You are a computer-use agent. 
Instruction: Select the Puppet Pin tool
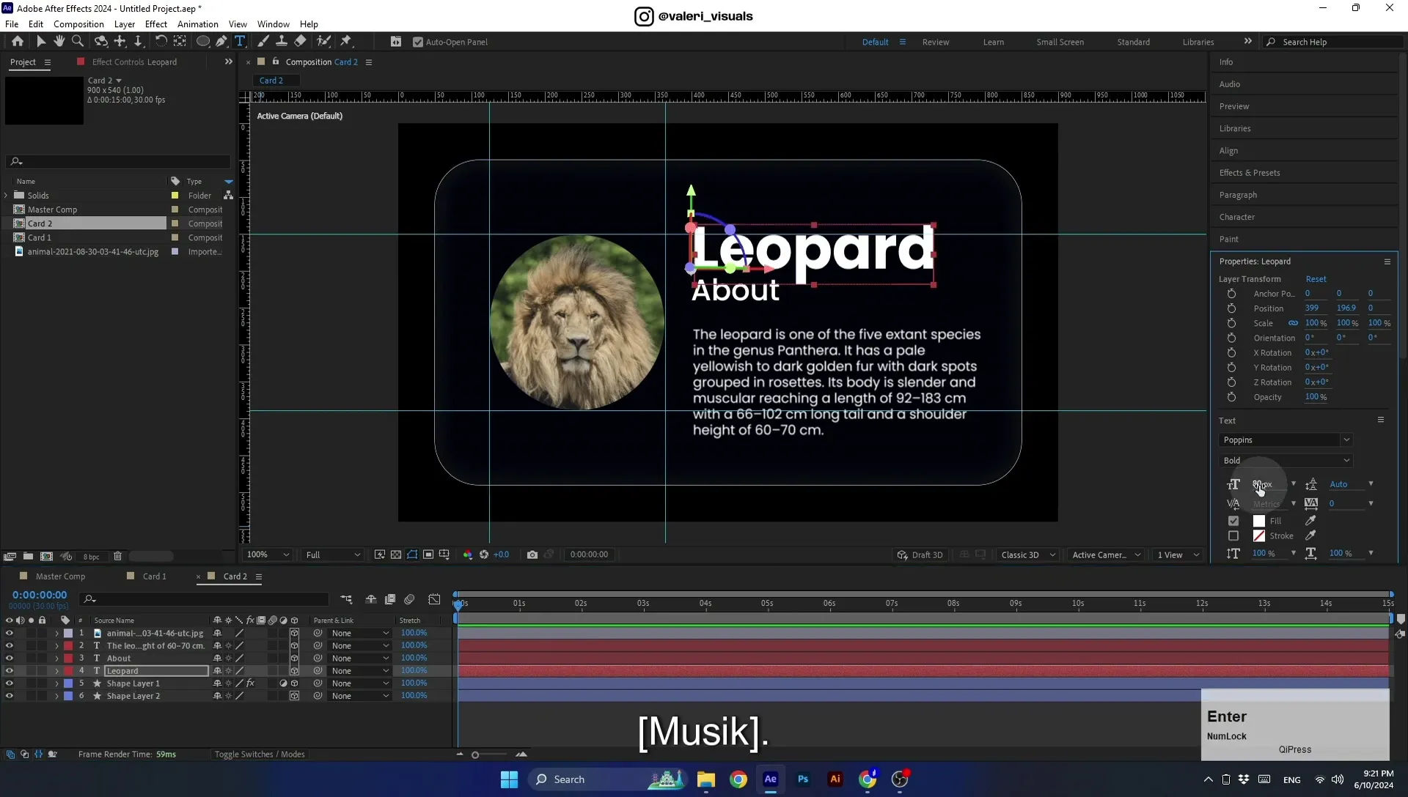[x=346, y=42]
